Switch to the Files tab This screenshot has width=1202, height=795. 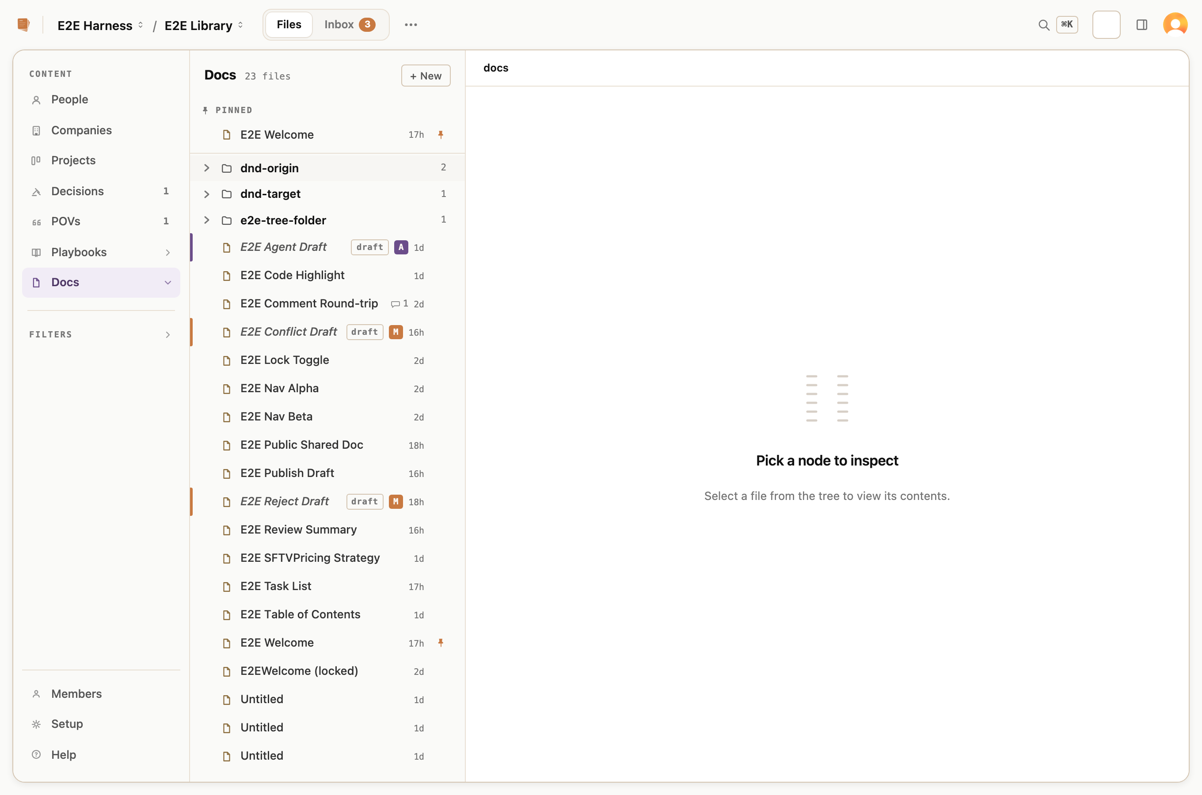(x=289, y=24)
